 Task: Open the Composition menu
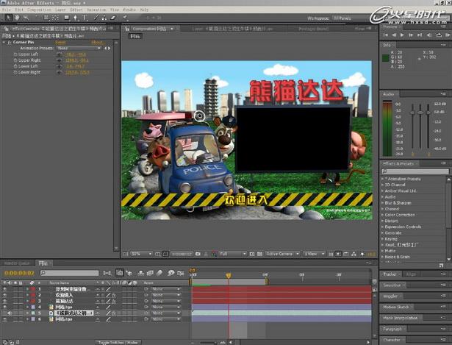coord(39,10)
